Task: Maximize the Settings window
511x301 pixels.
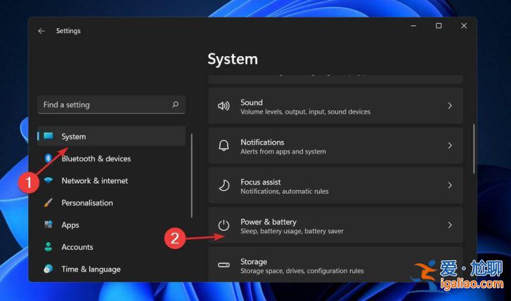Action: pyautogui.click(x=439, y=26)
